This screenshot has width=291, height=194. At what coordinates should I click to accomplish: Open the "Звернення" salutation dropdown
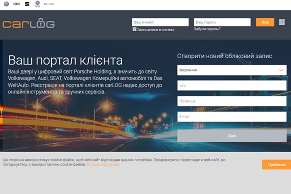point(232,70)
